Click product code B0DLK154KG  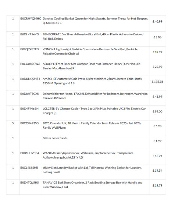point(30,34)
